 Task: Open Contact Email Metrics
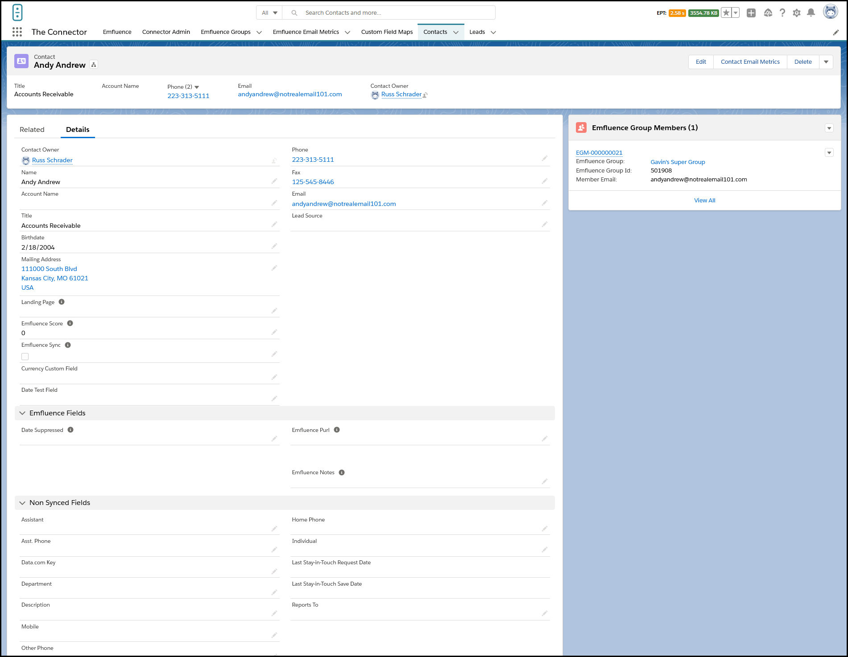pos(750,62)
